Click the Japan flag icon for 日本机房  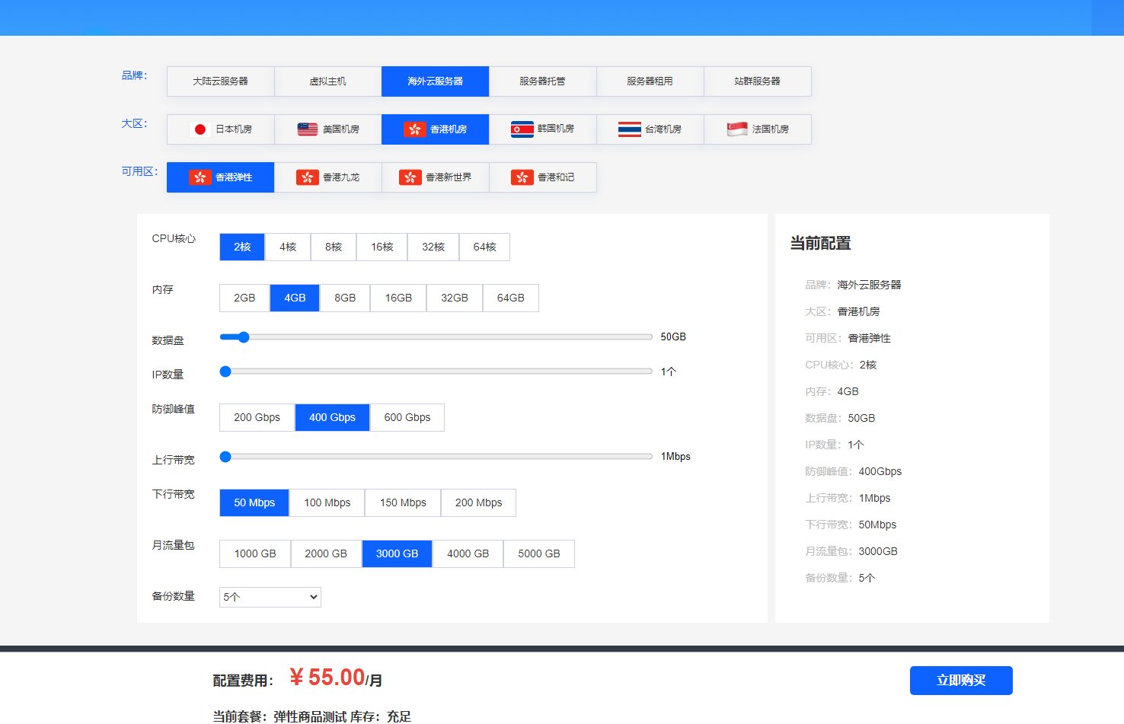200,129
